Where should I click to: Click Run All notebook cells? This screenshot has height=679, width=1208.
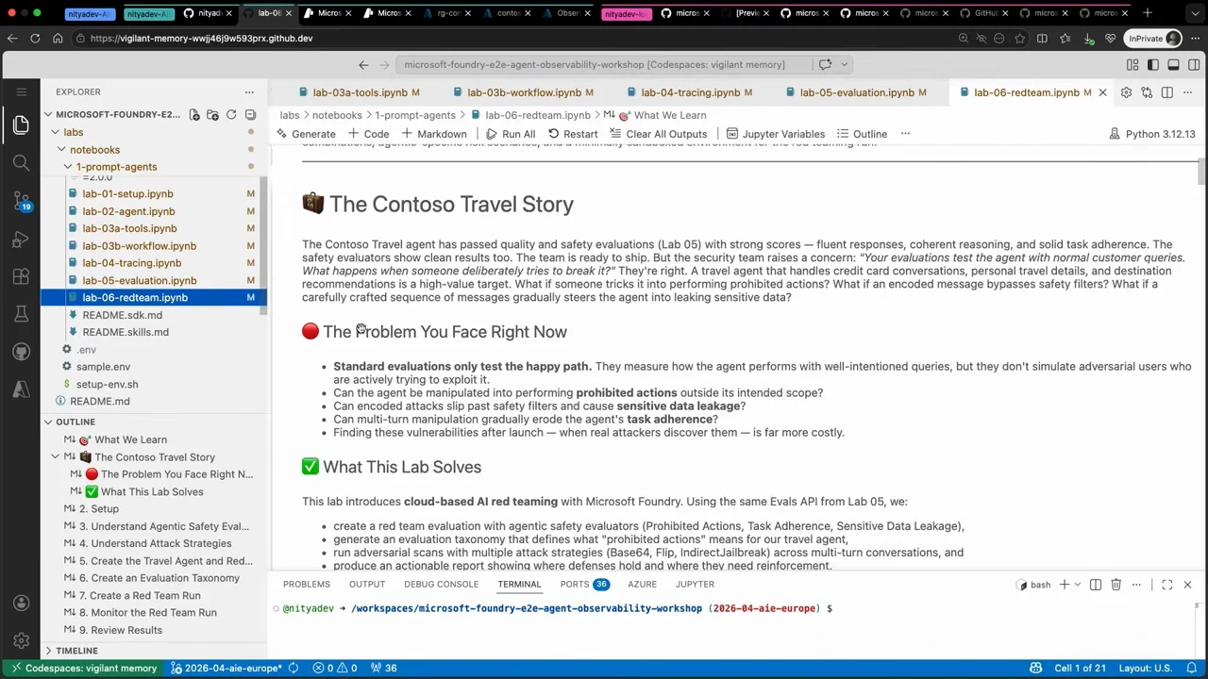click(x=511, y=134)
